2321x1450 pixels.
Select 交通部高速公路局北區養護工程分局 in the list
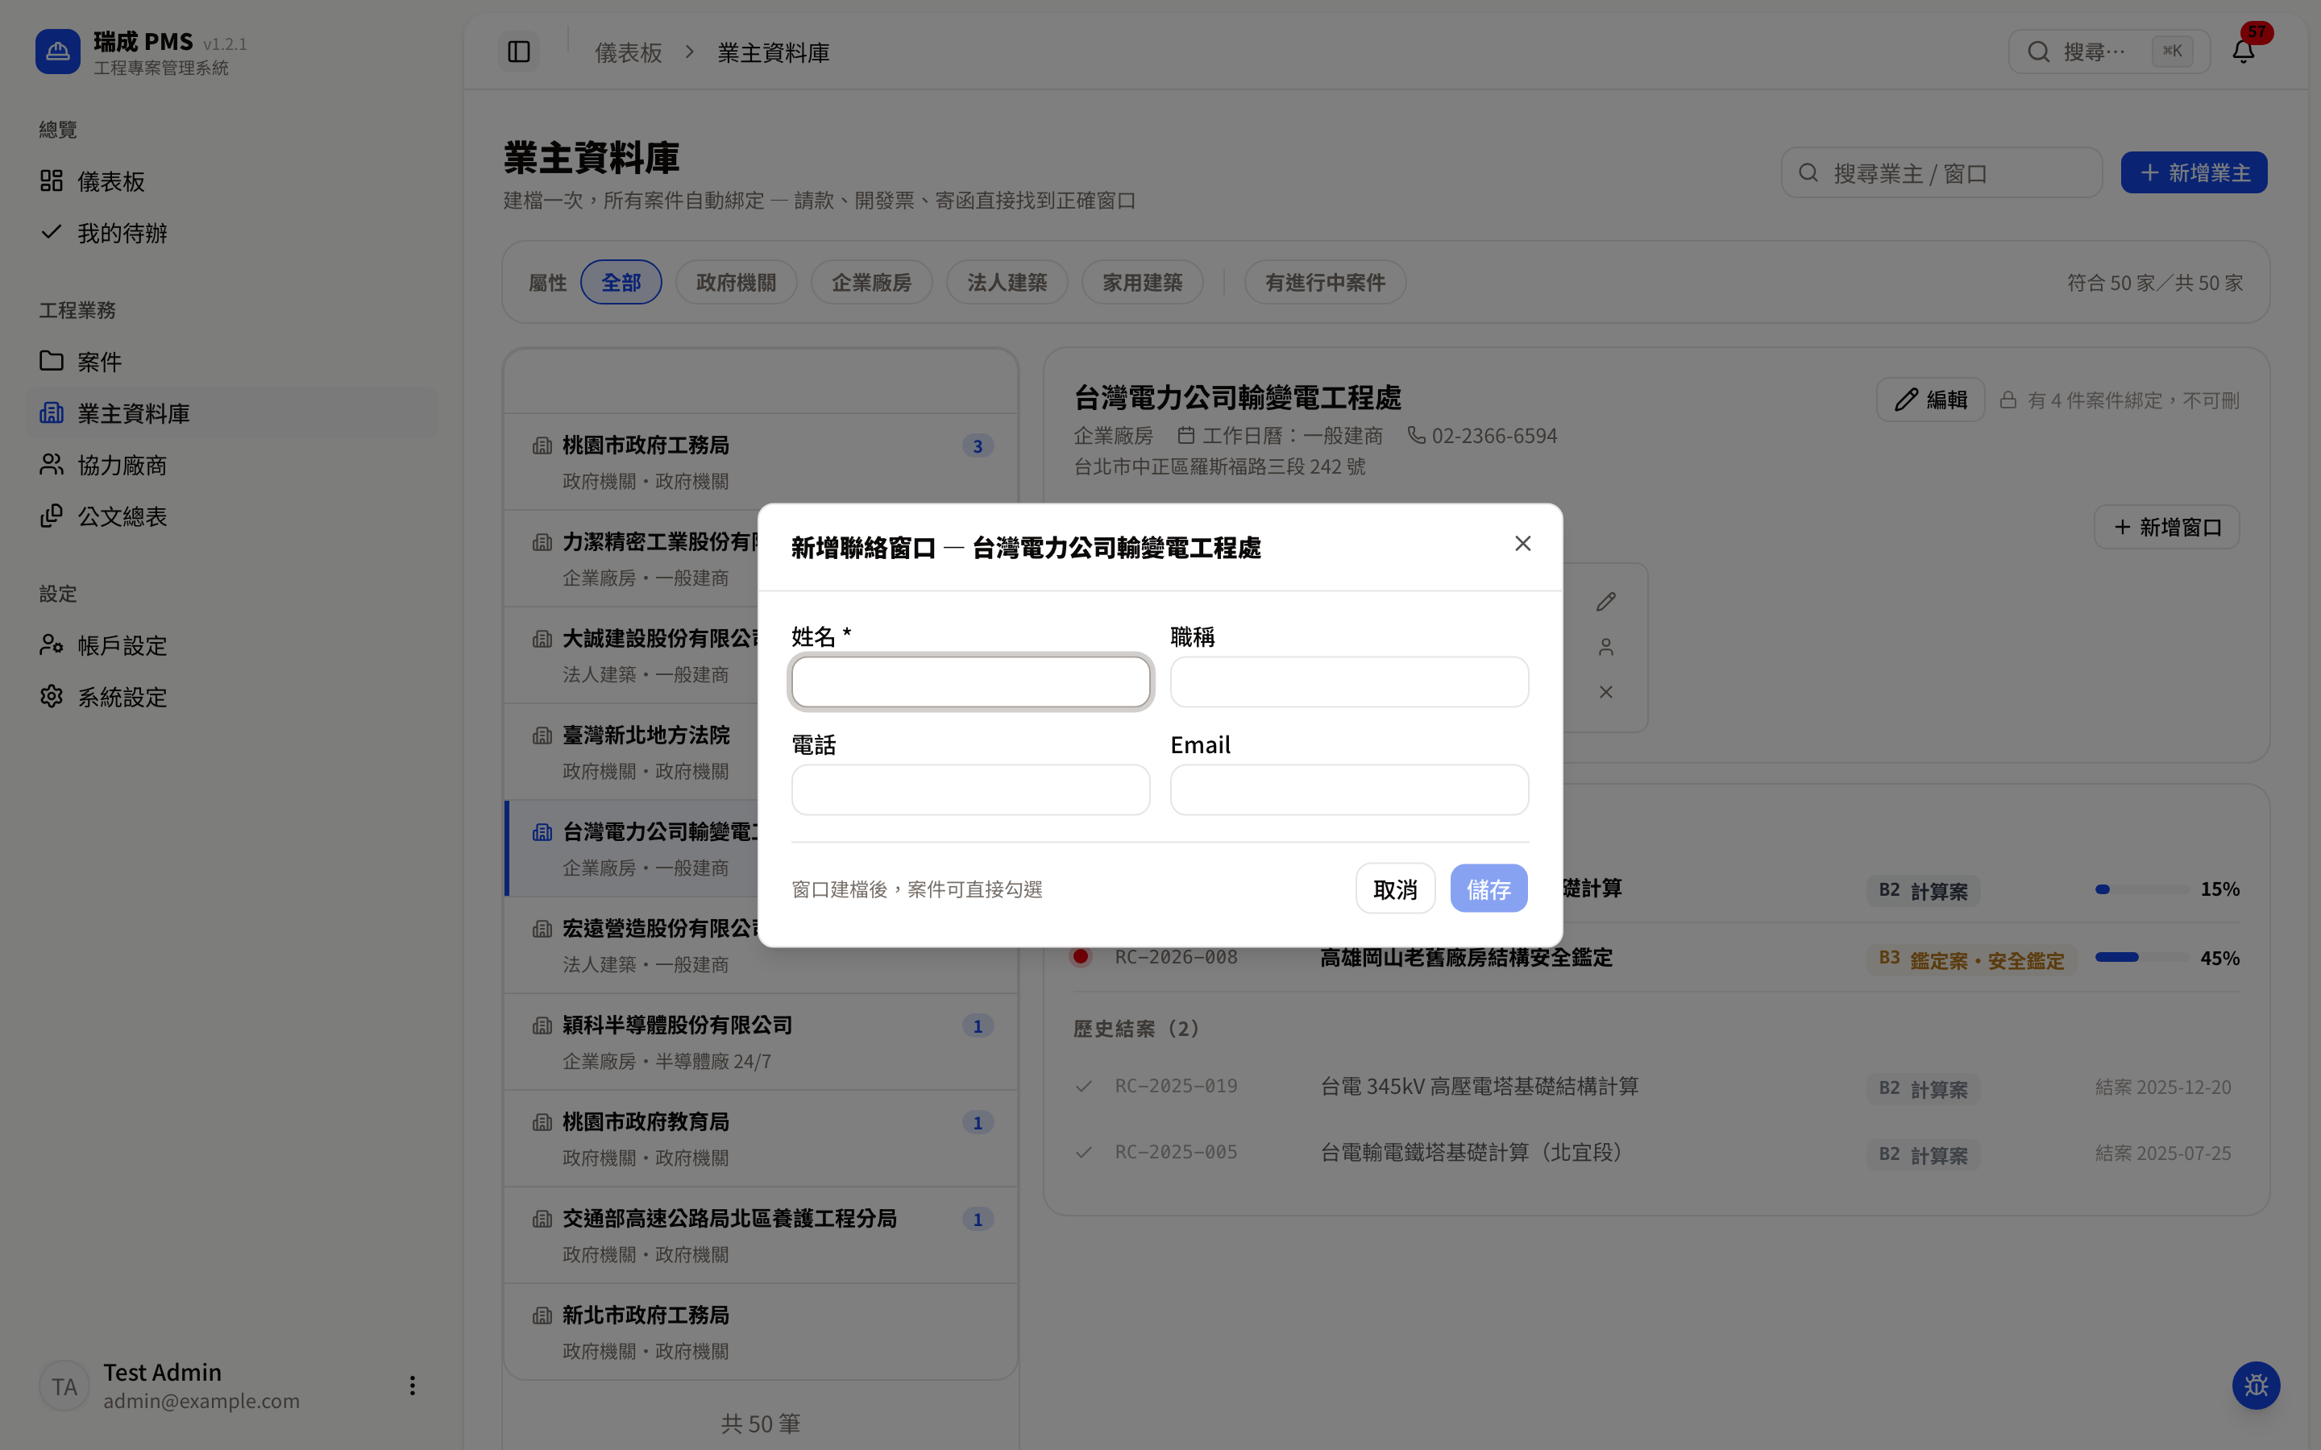(761, 1235)
